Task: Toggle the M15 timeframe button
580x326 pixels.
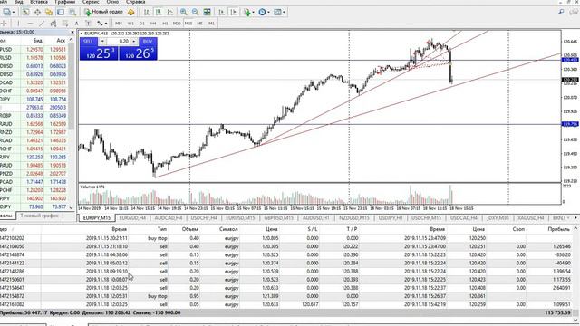Action: [x=188, y=24]
